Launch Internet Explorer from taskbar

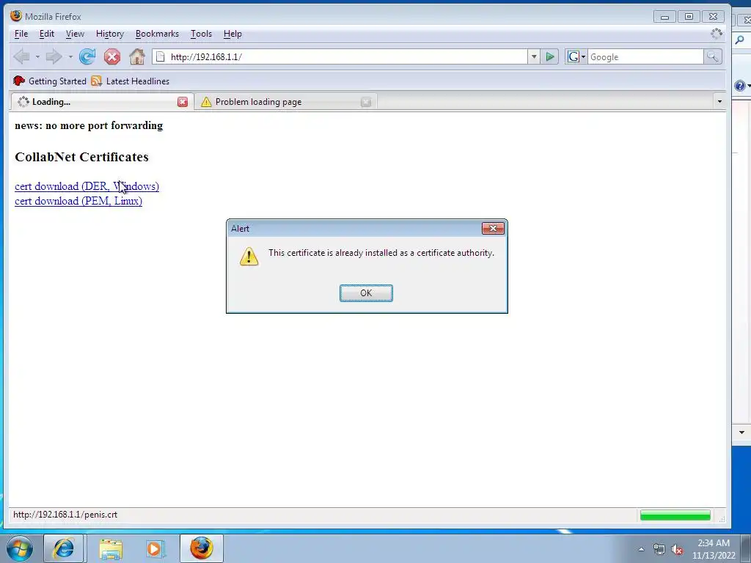pyautogui.click(x=65, y=548)
